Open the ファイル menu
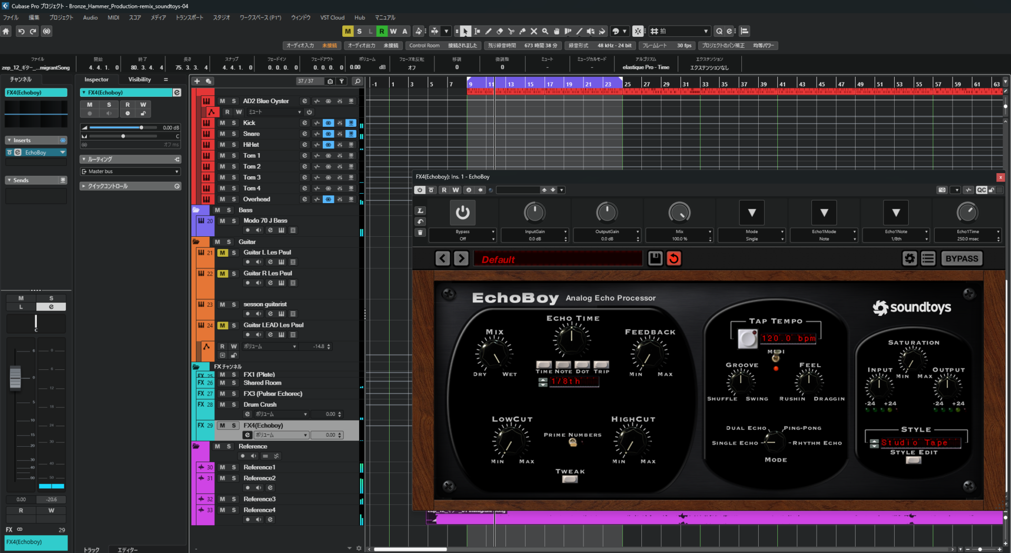This screenshot has height=553, width=1011. [11, 17]
